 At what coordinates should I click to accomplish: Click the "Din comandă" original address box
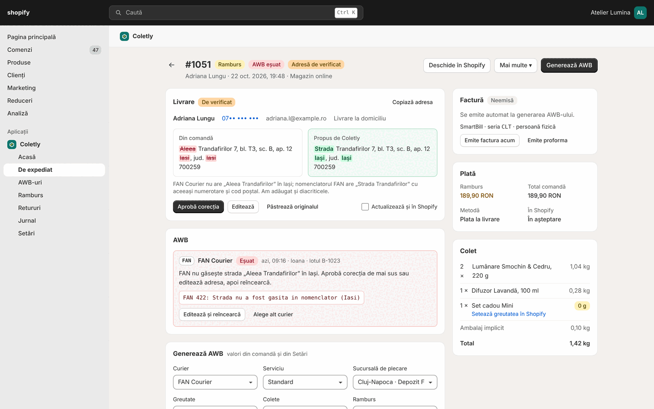tap(238, 153)
